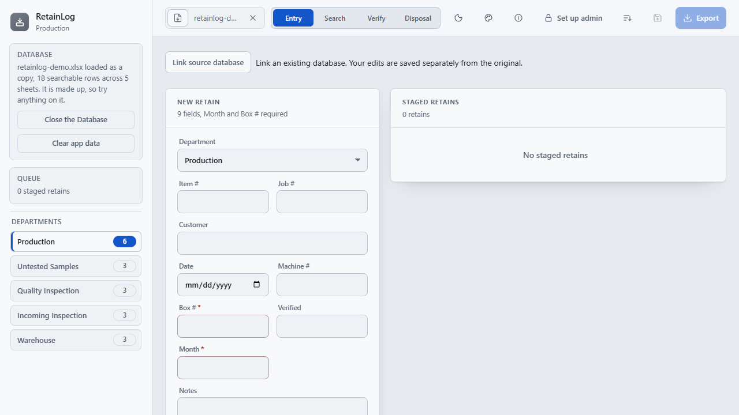Focus the Month required field
This screenshot has width=739, height=415.
[x=223, y=368]
